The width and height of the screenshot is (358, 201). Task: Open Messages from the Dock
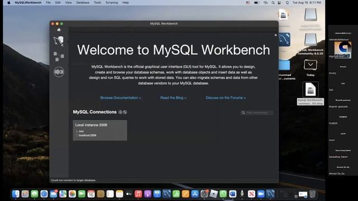[35, 194]
